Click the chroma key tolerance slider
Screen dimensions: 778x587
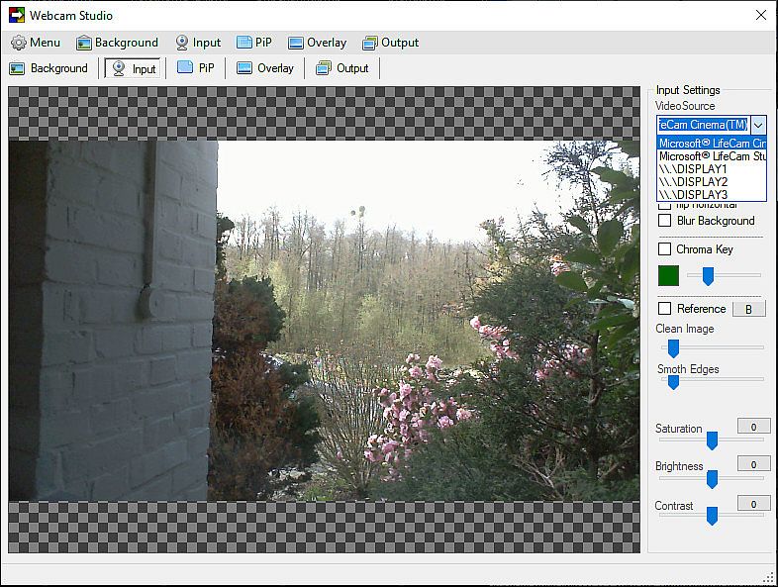[724, 275]
